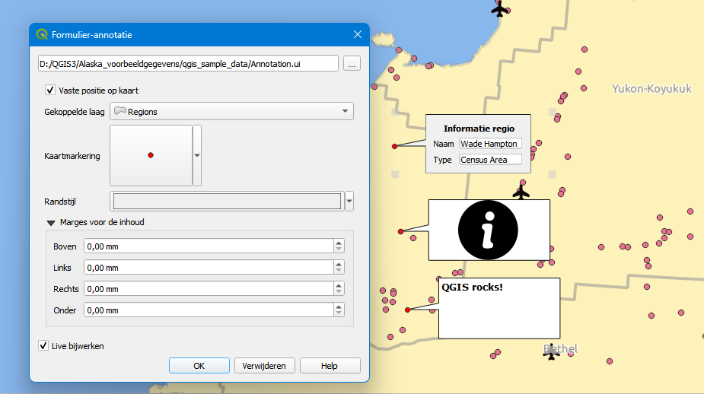Open Help for the annotation dialog
The height and width of the screenshot is (394, 704).
coord(330,366)
